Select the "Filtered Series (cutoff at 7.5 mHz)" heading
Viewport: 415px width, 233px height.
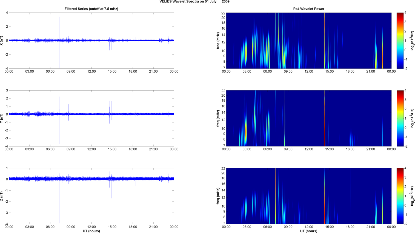[x=91, y=9]
